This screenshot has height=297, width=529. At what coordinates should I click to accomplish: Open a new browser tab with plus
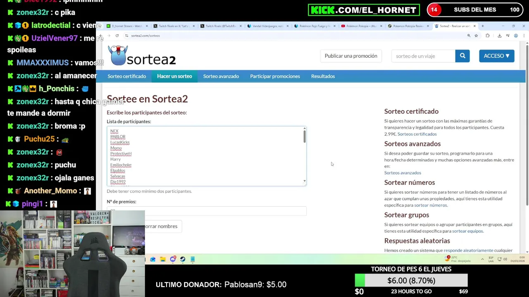(x=482, y=26)
